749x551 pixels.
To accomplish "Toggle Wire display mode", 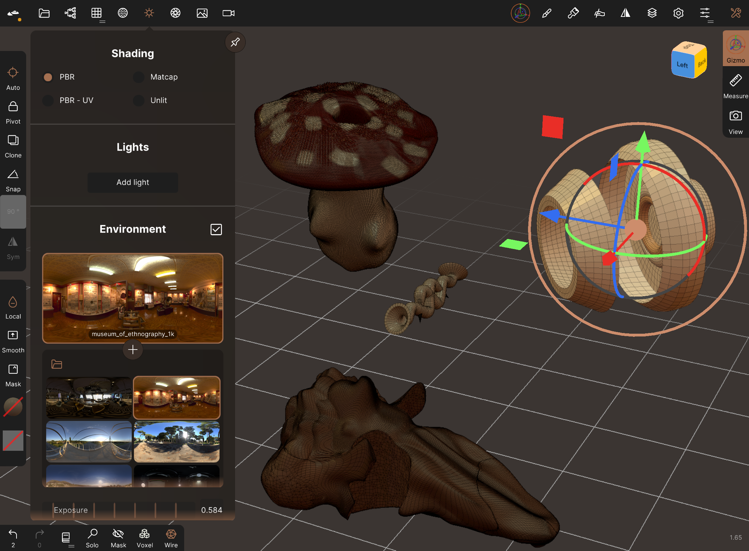I will tap(171, 538).
